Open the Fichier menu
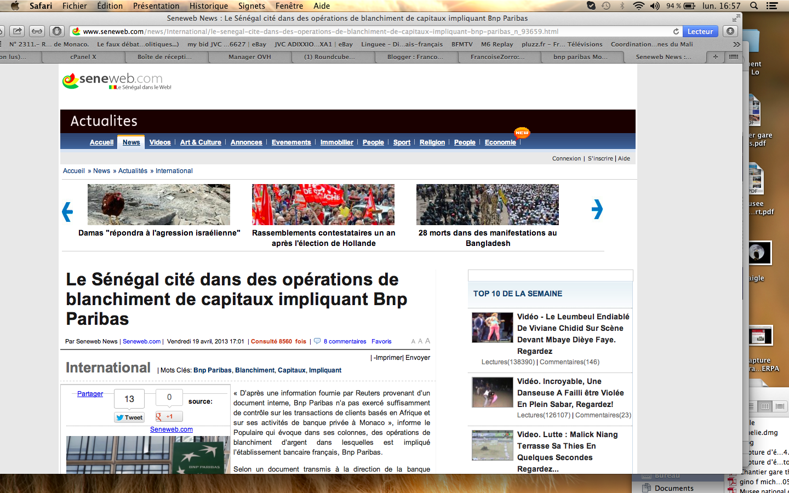 coord(75,6)
